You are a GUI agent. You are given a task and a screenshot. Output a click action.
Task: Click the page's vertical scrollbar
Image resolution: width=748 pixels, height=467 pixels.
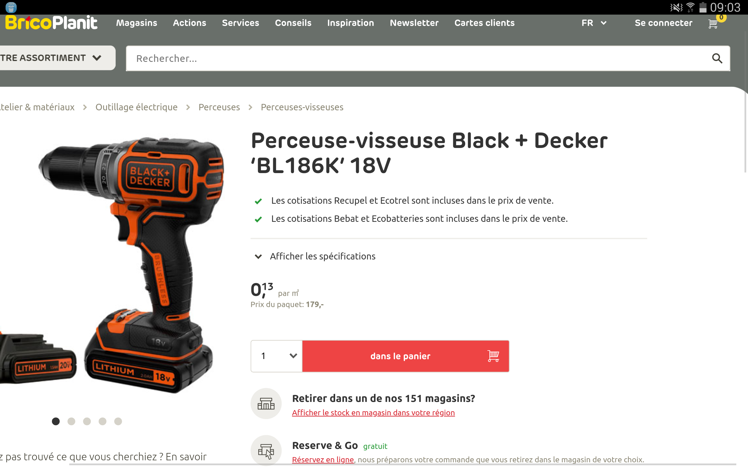[745, 133]
